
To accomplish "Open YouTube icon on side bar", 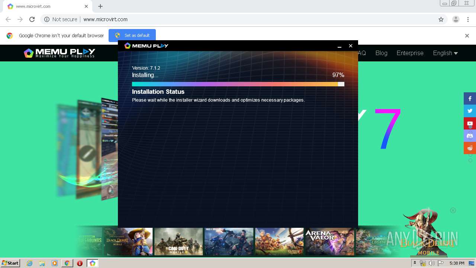I will pos(470,123).
